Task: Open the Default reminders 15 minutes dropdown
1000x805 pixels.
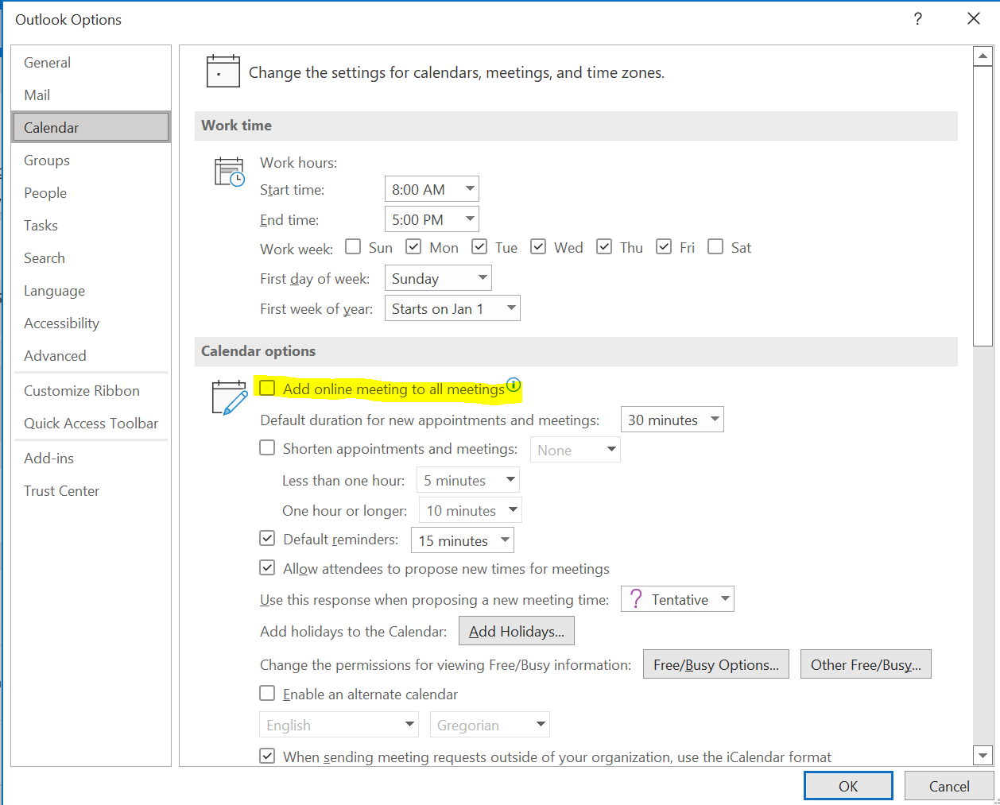Action: click(463, 540)
